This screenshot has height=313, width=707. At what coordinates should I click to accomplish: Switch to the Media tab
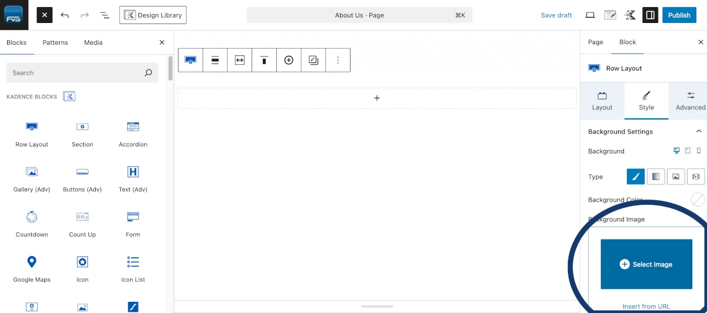[x=93, y=42]
